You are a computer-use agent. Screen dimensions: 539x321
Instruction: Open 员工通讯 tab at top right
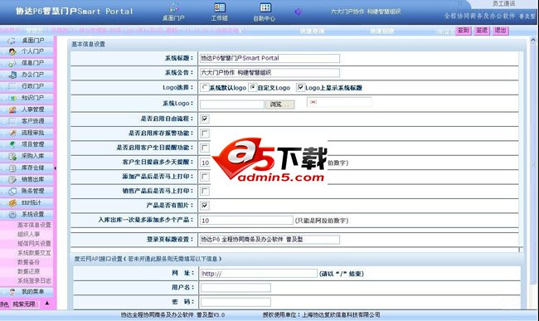tap(503, 4)
